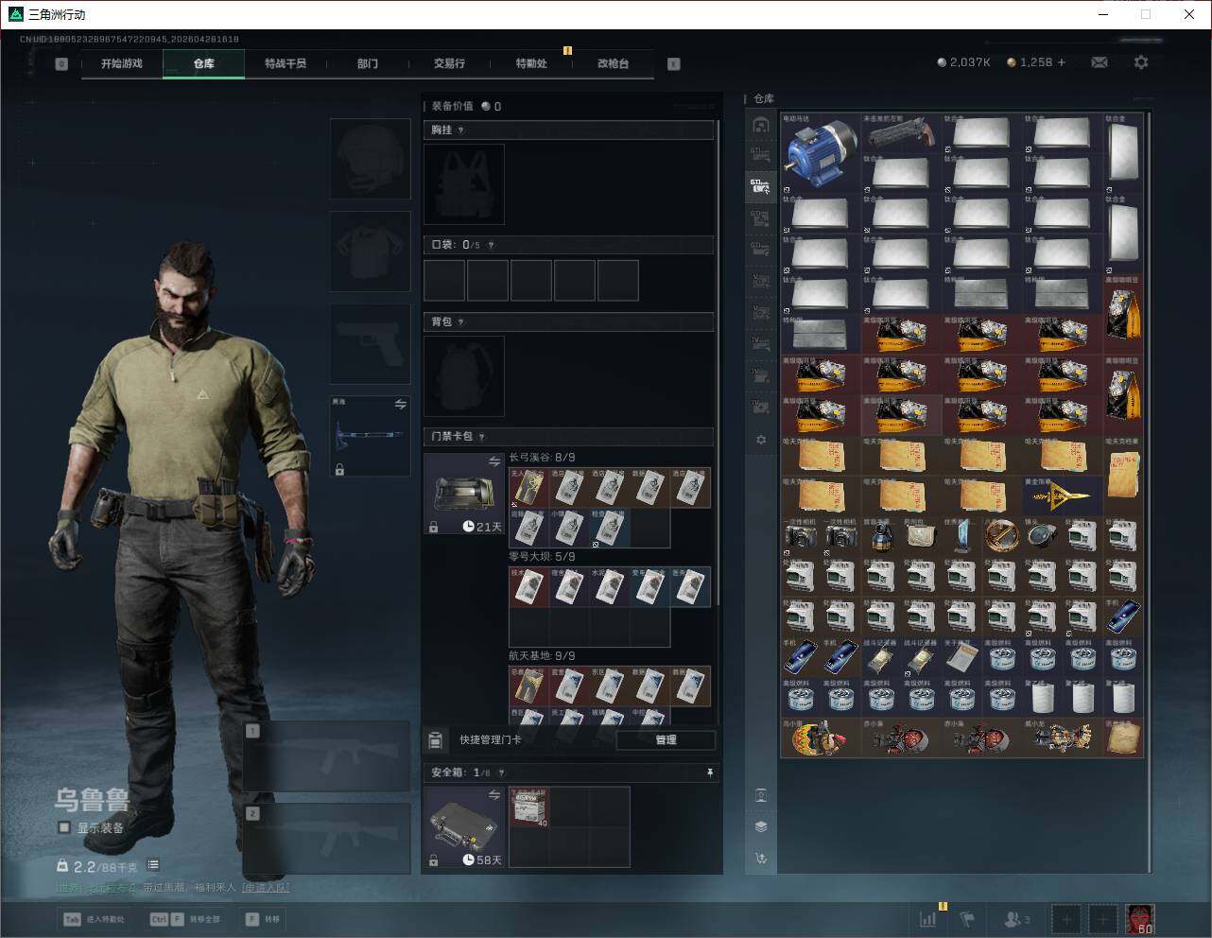Switch to 交易行 tab
The image size is (1212, 938).
coord(449,63)
